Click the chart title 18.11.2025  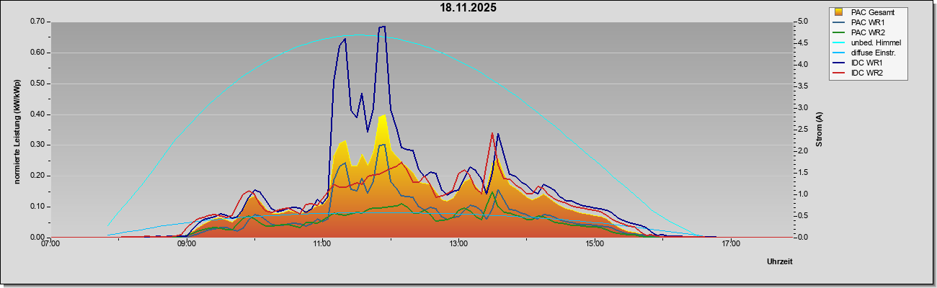pos(468,8)
